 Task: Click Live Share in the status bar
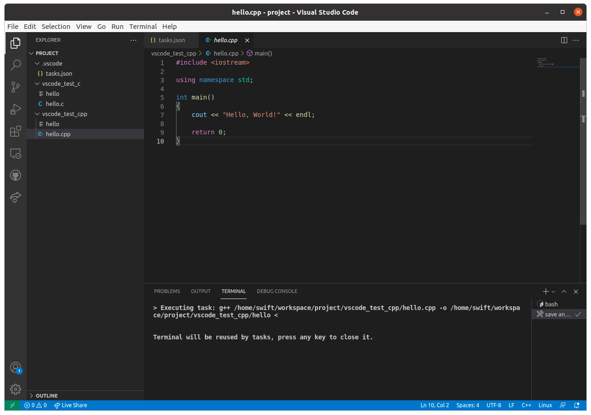pyautogui.click(x=71, y=405)
